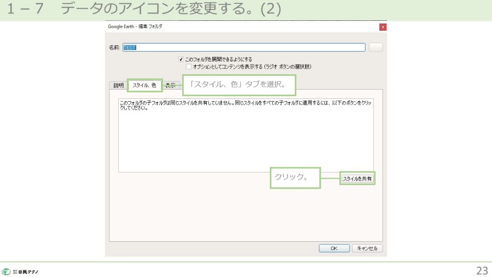492x277 pixels.
Task: Click the page number 23
Action: click(482, 270)
